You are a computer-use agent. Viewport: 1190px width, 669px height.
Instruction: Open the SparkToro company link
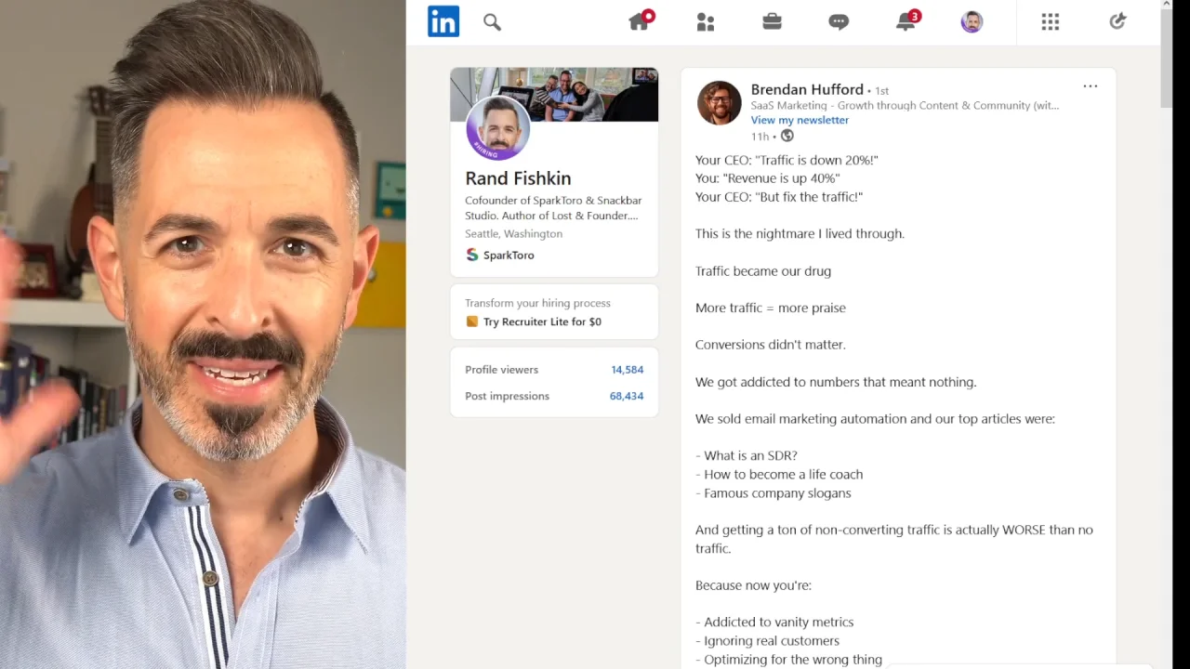pos(509,255)
